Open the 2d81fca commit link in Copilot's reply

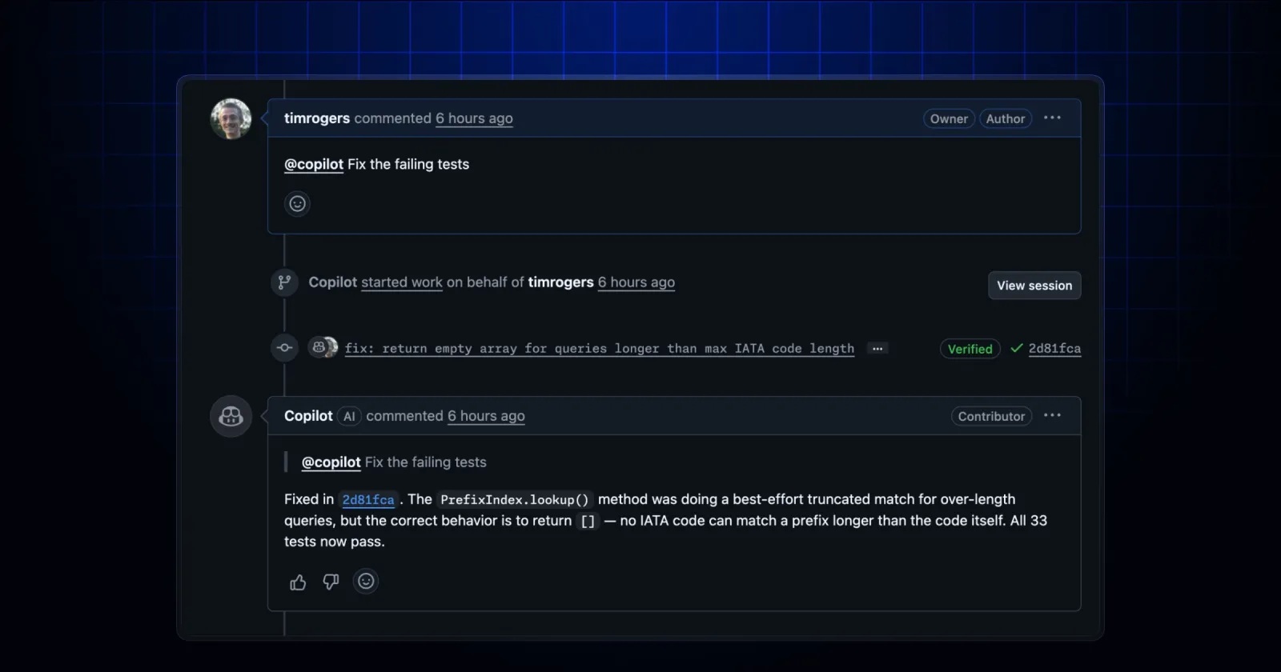368,498
